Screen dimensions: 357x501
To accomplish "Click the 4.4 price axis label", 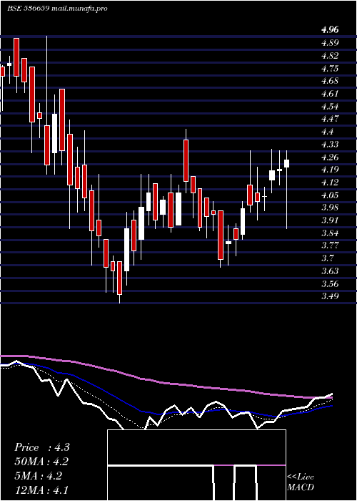I will (327, 132).
